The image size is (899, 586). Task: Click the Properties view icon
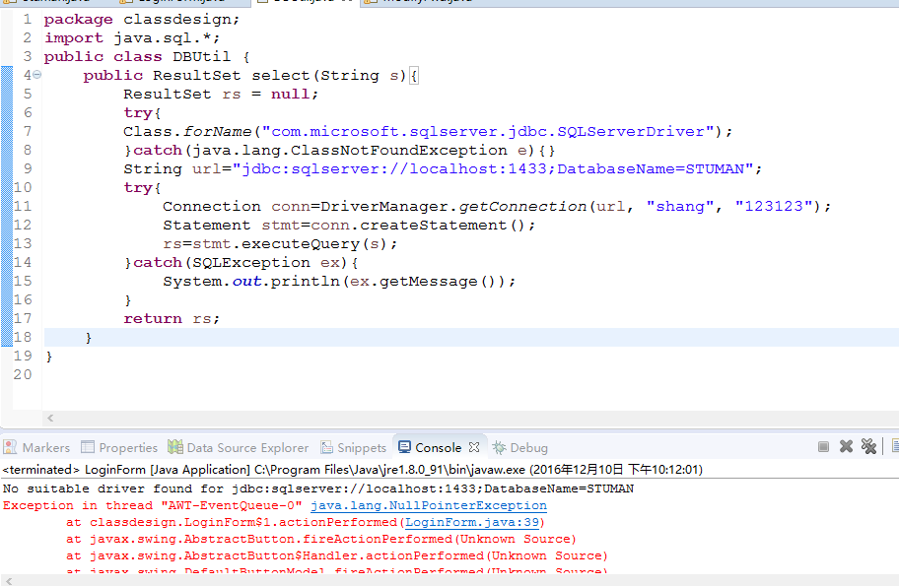pyautogui.click(x=88, y=447)
